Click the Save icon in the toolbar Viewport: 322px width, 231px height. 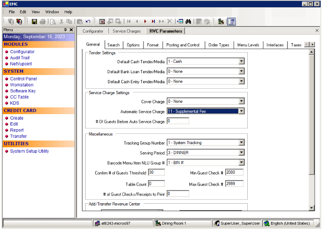[34, 21]
